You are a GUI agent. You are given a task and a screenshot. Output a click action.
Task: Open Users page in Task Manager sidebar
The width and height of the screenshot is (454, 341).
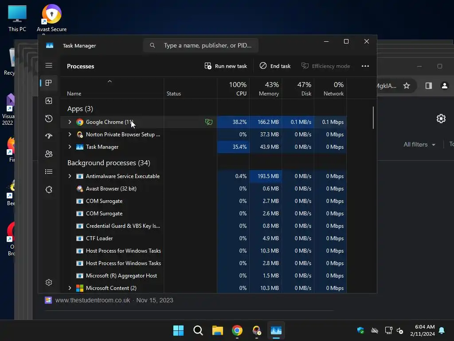pyautogui.click(x=49, y=154)
